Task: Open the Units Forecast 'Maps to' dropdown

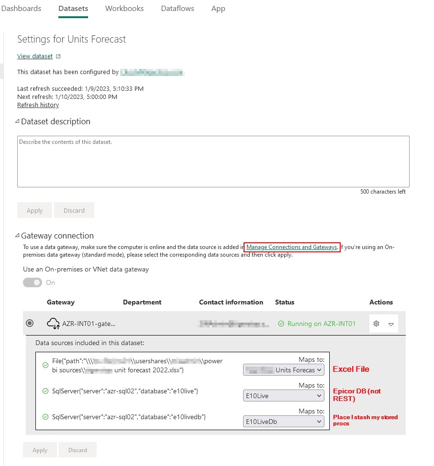Action: click(x=284, y=369)
